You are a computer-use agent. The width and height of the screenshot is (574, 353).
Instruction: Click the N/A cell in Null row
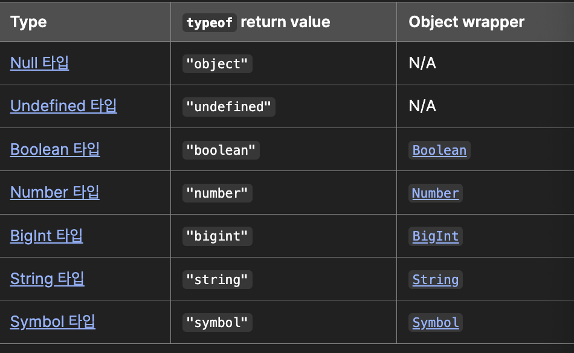coord(422,63)
